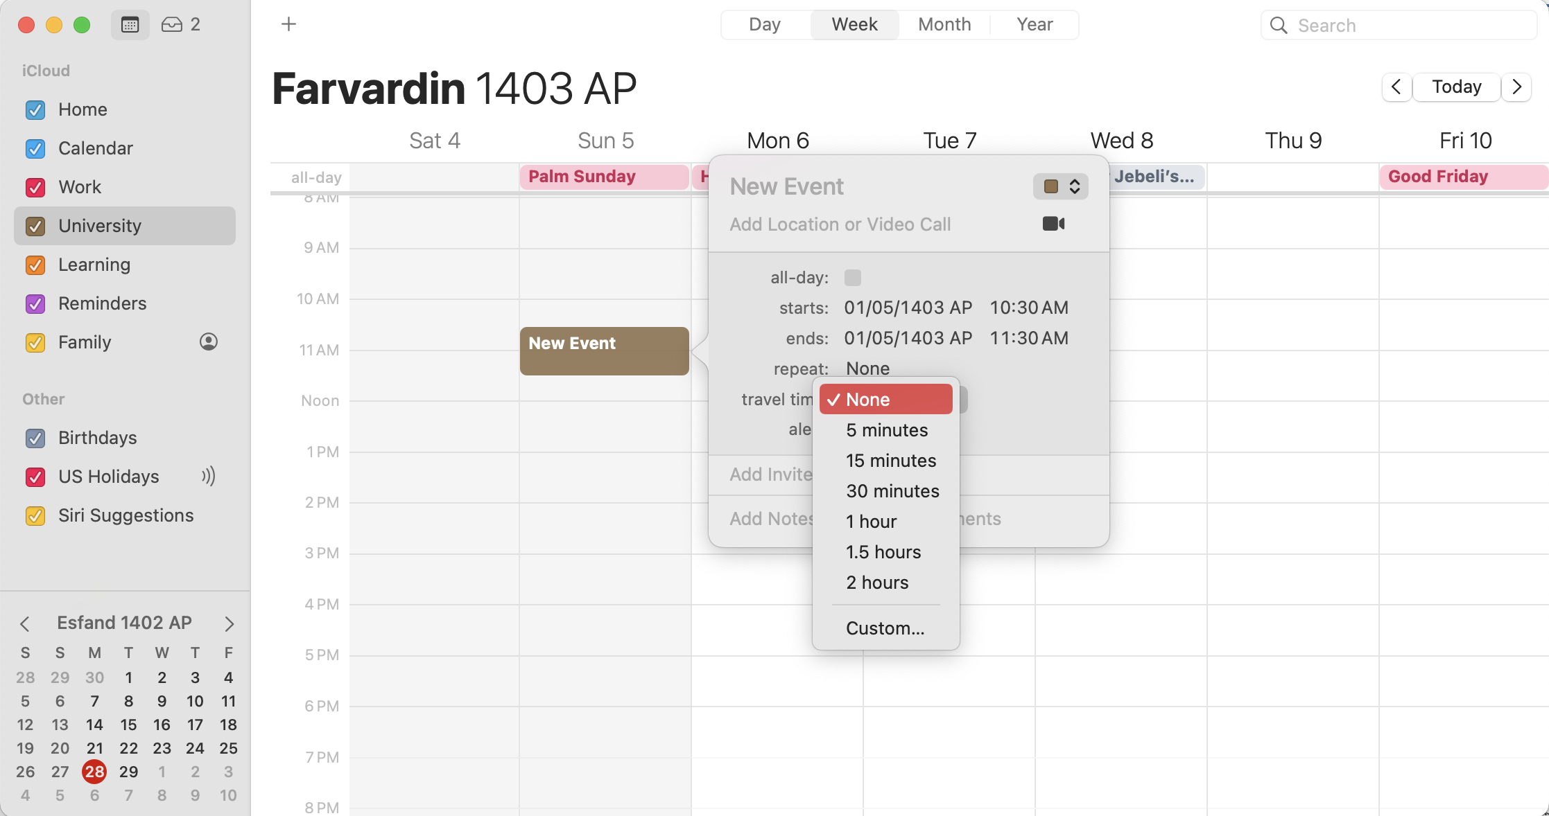
Task: Uncheck the Work calendar checkbox
Action: click(x=35, y=187)
